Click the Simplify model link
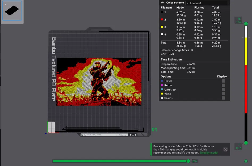The height and width of the screenshot is (166, 252). 209,153
